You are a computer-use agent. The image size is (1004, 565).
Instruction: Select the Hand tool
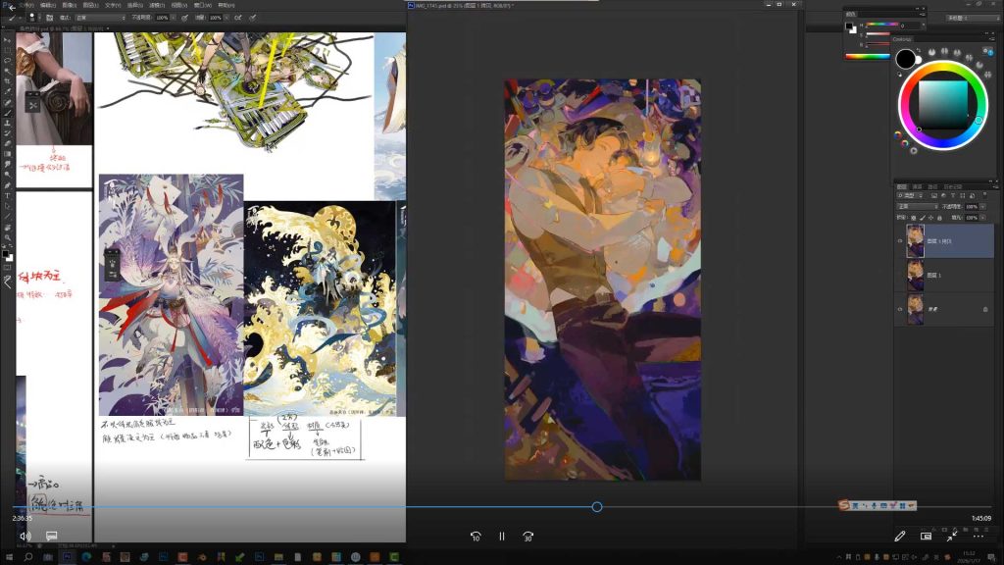click(x=8, y=227)
